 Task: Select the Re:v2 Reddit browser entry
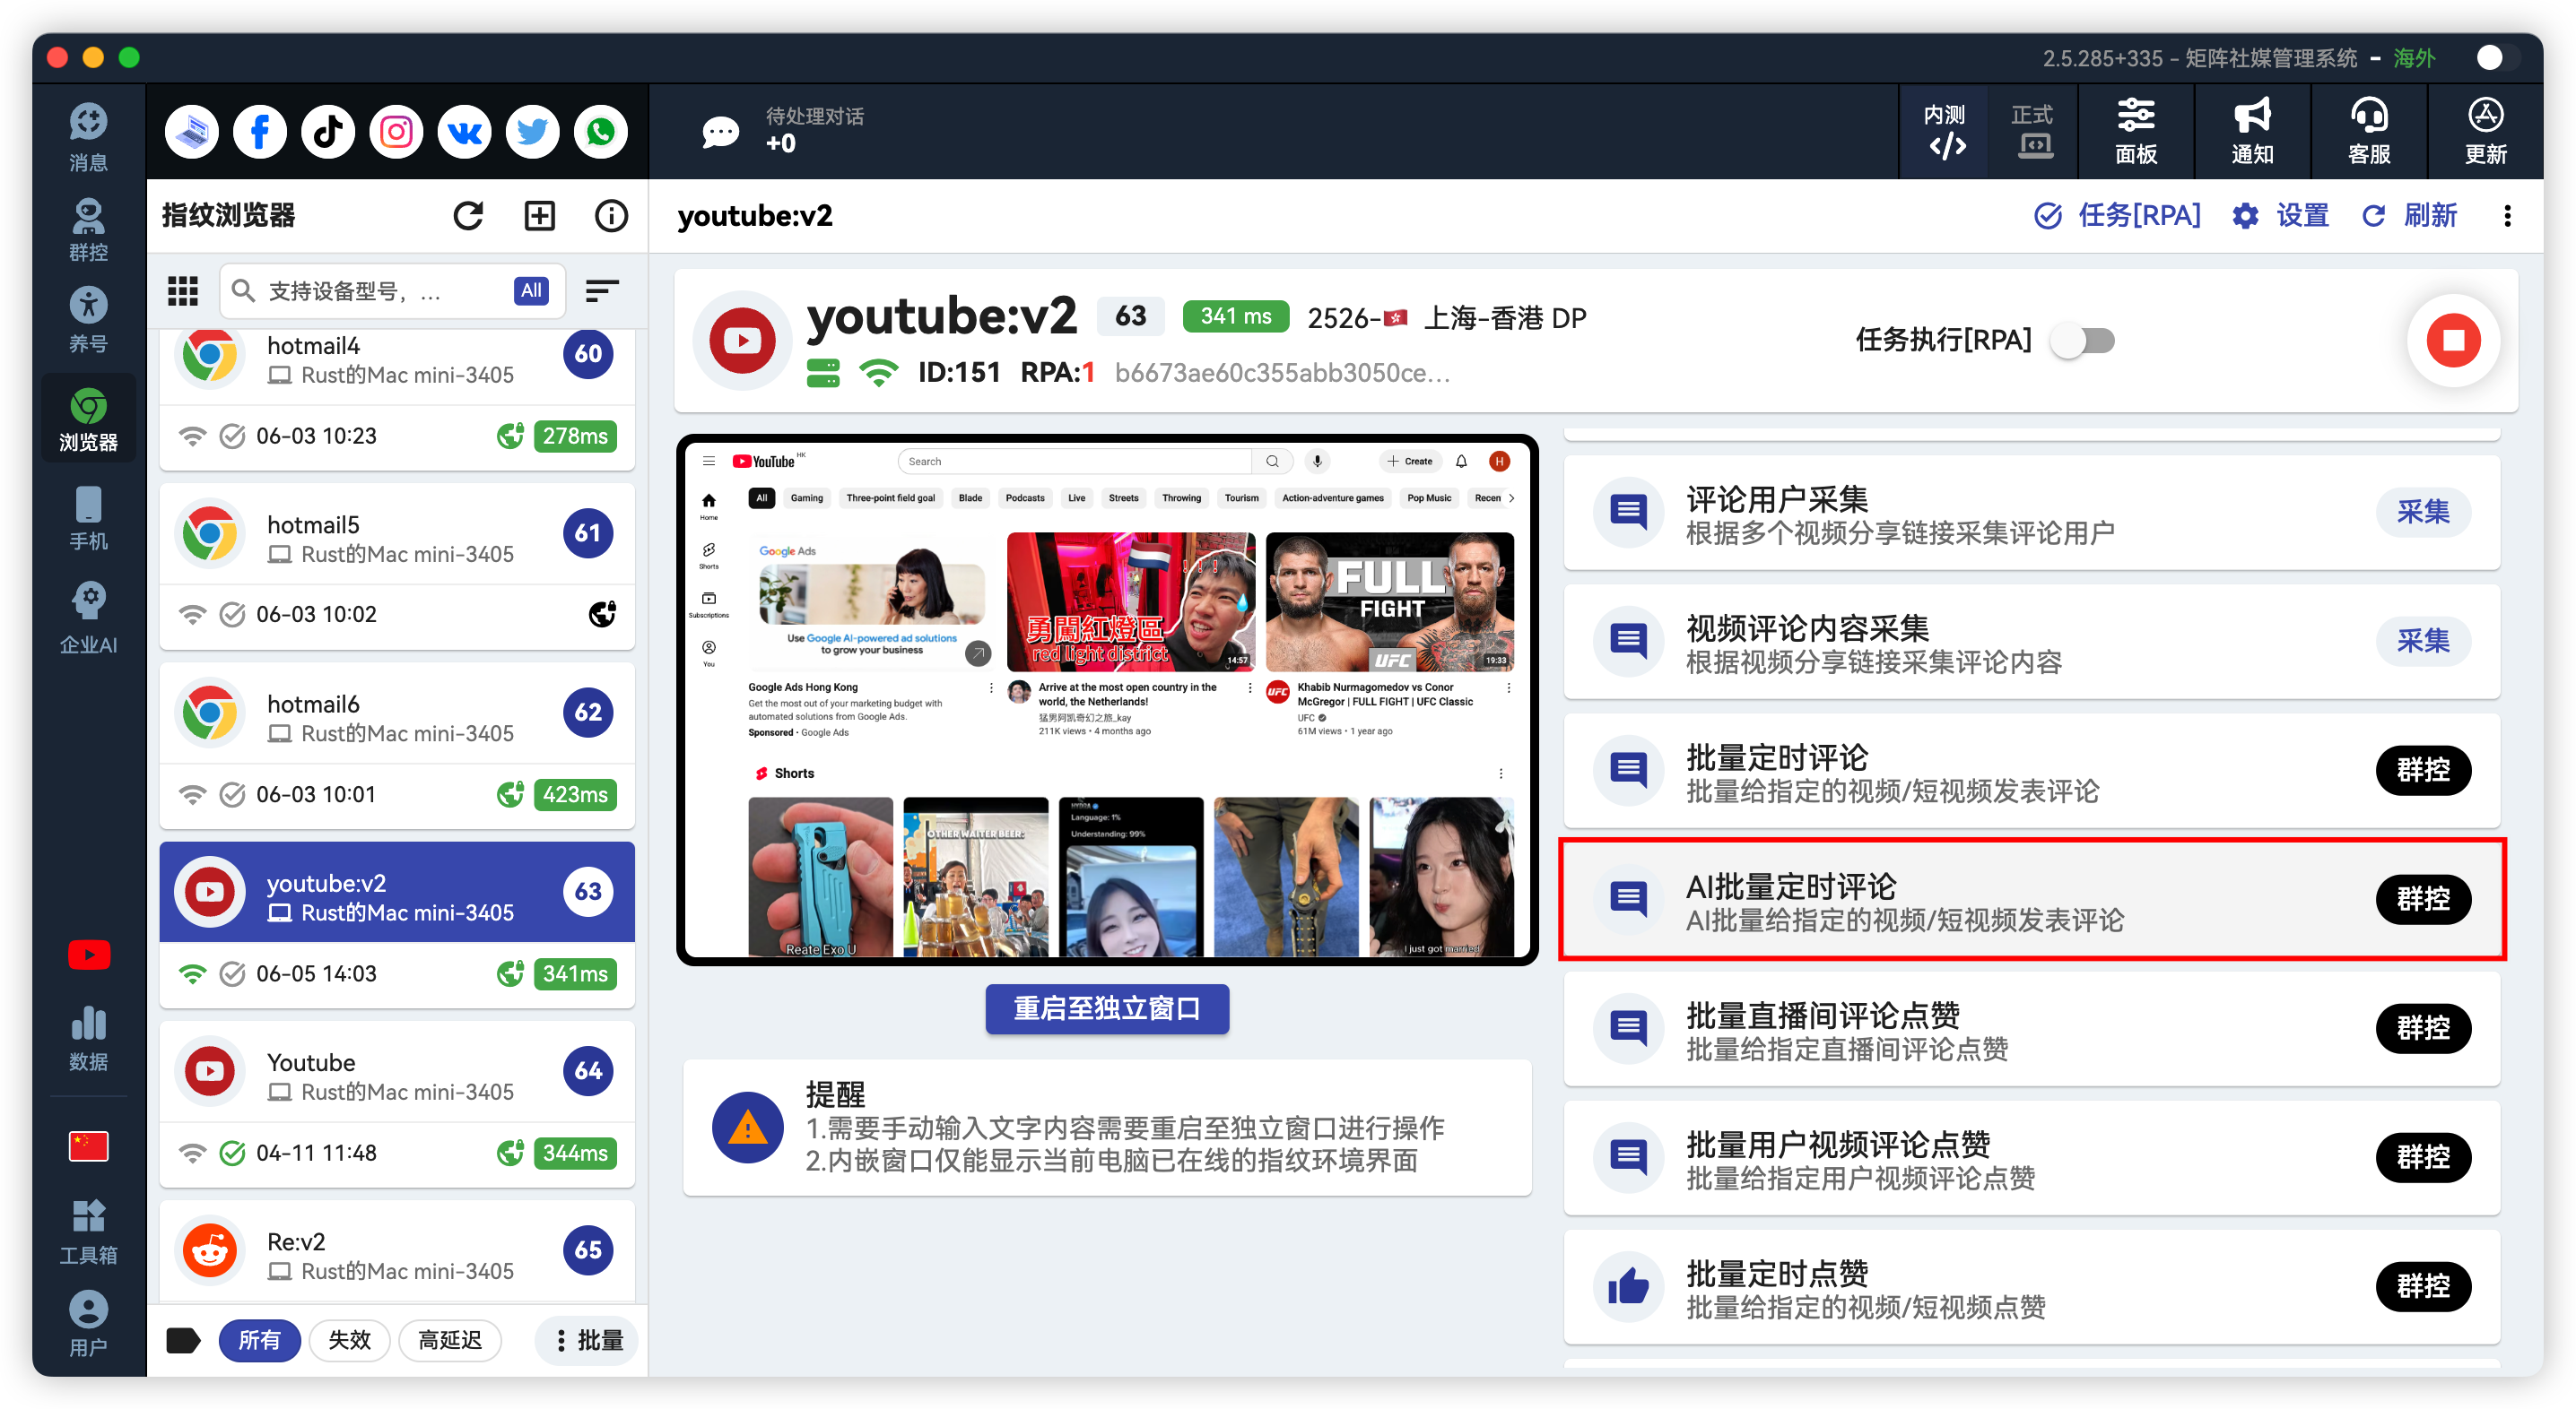(x=397, y=1253)
